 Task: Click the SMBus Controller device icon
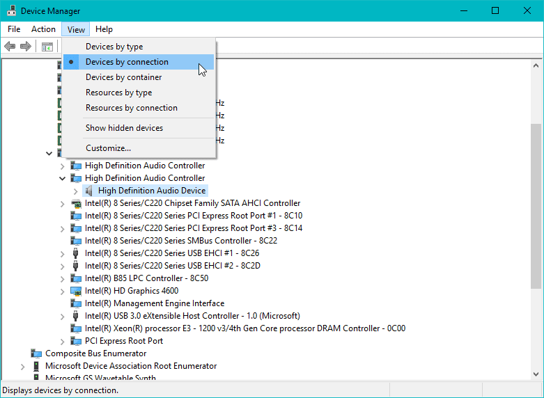pos(76,241)
